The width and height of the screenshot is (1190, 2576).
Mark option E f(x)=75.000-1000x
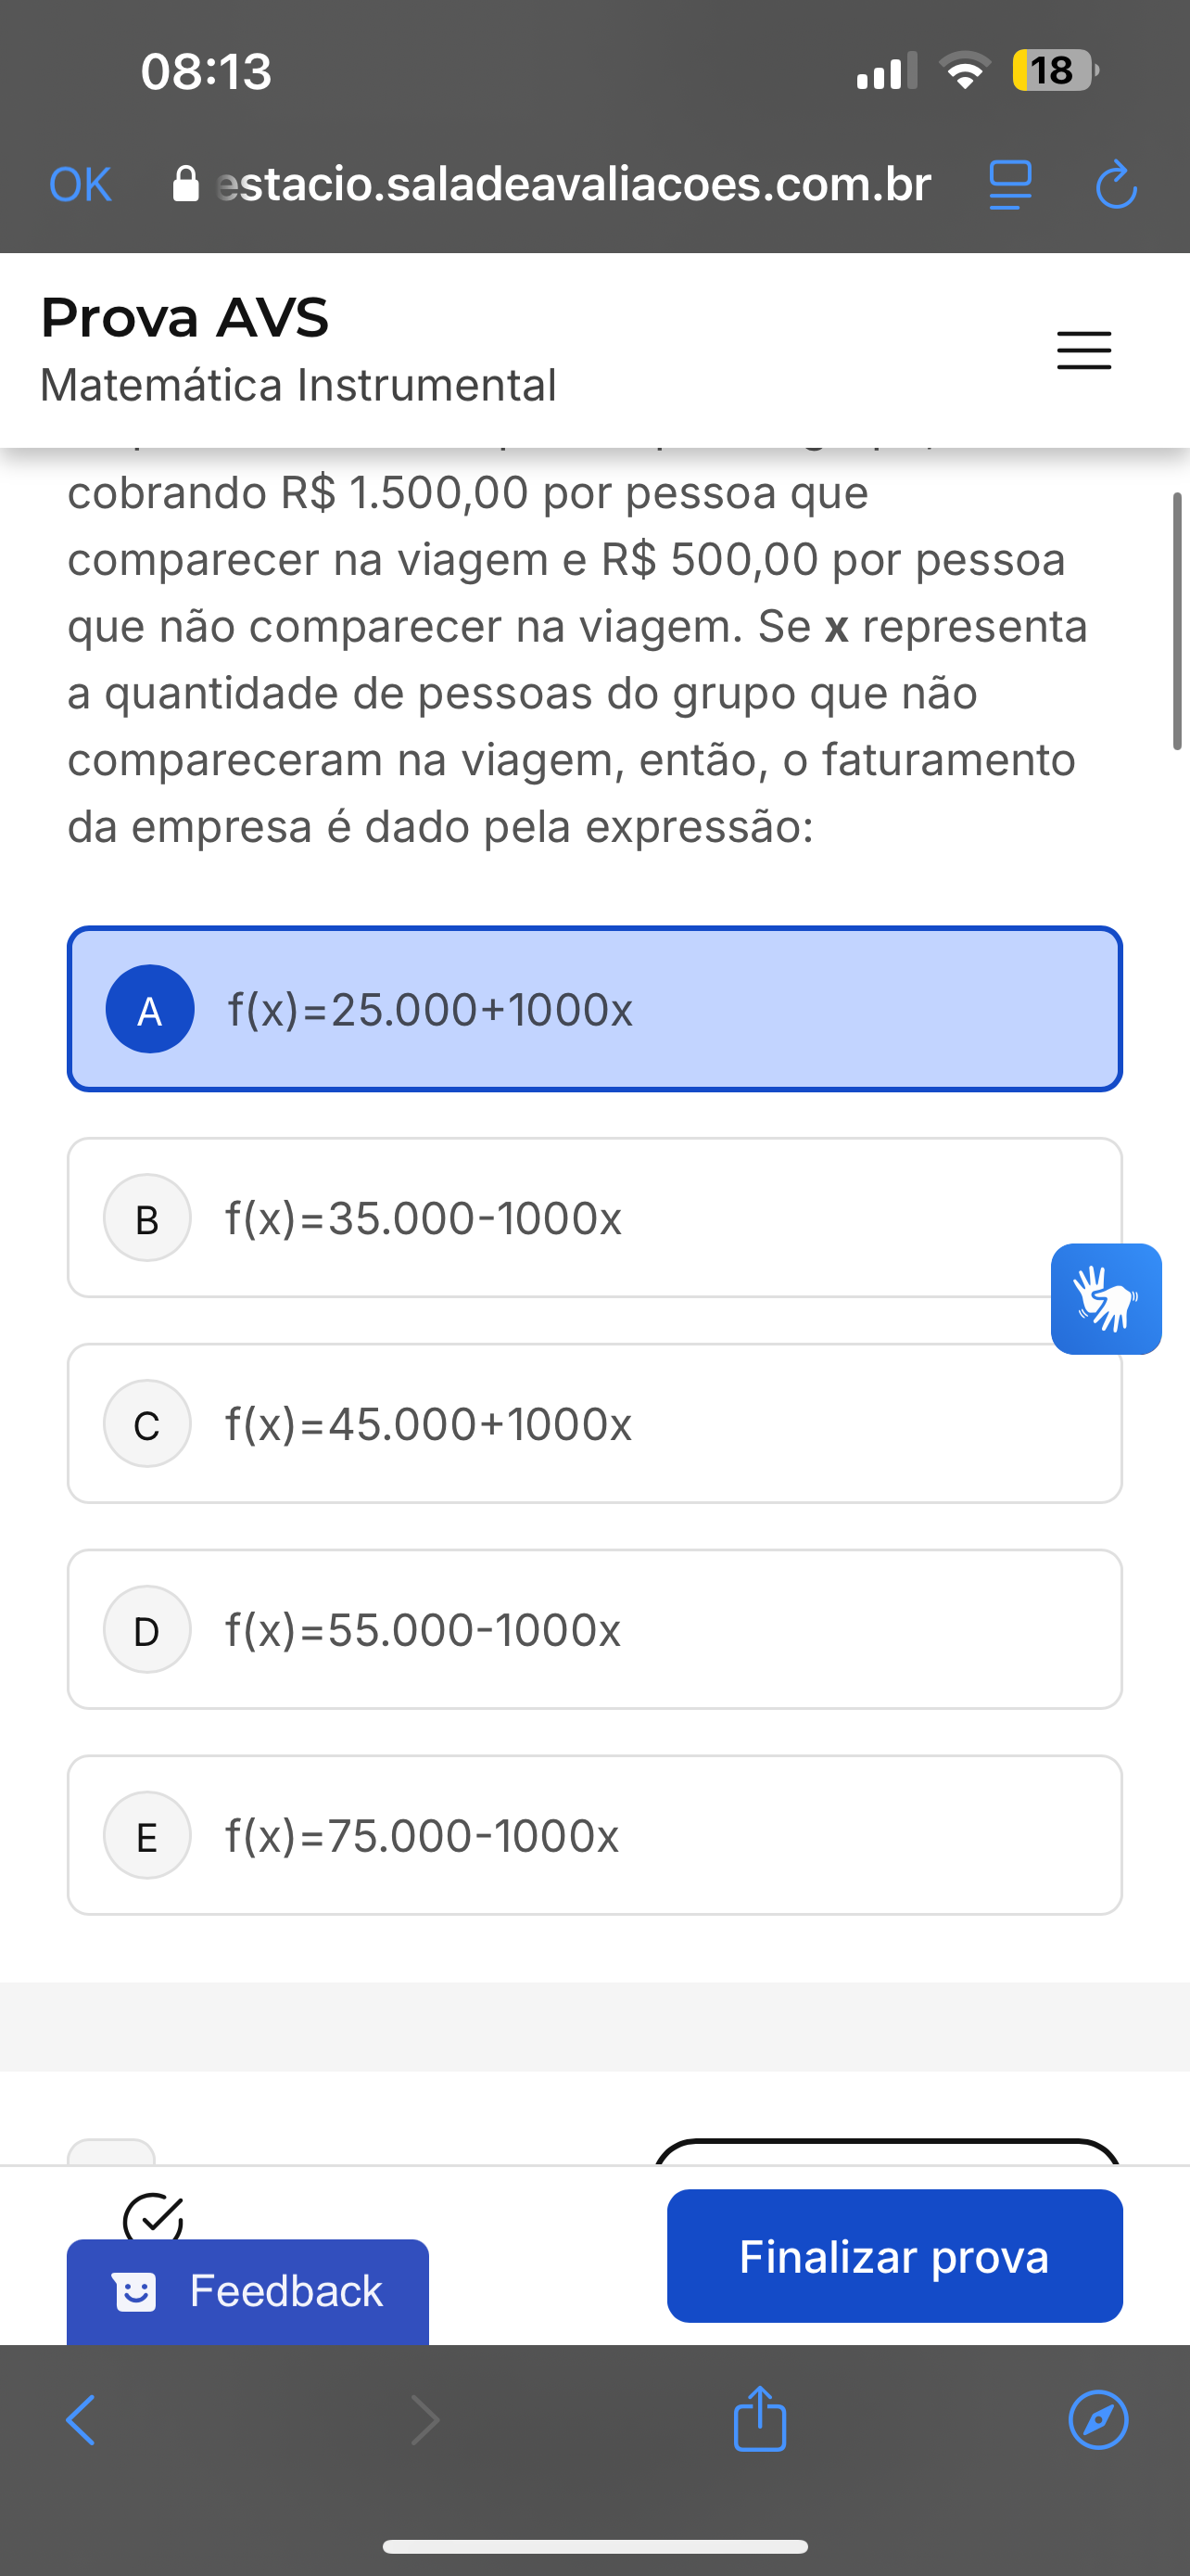click(594, 1835)
